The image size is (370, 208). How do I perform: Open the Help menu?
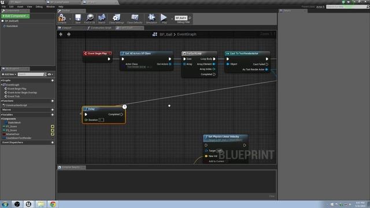(61, 6)
